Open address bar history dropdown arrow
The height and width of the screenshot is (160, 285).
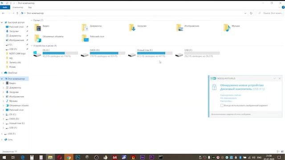(x=245, y=13)
